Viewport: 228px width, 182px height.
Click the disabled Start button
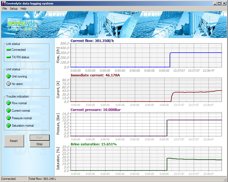40,138
